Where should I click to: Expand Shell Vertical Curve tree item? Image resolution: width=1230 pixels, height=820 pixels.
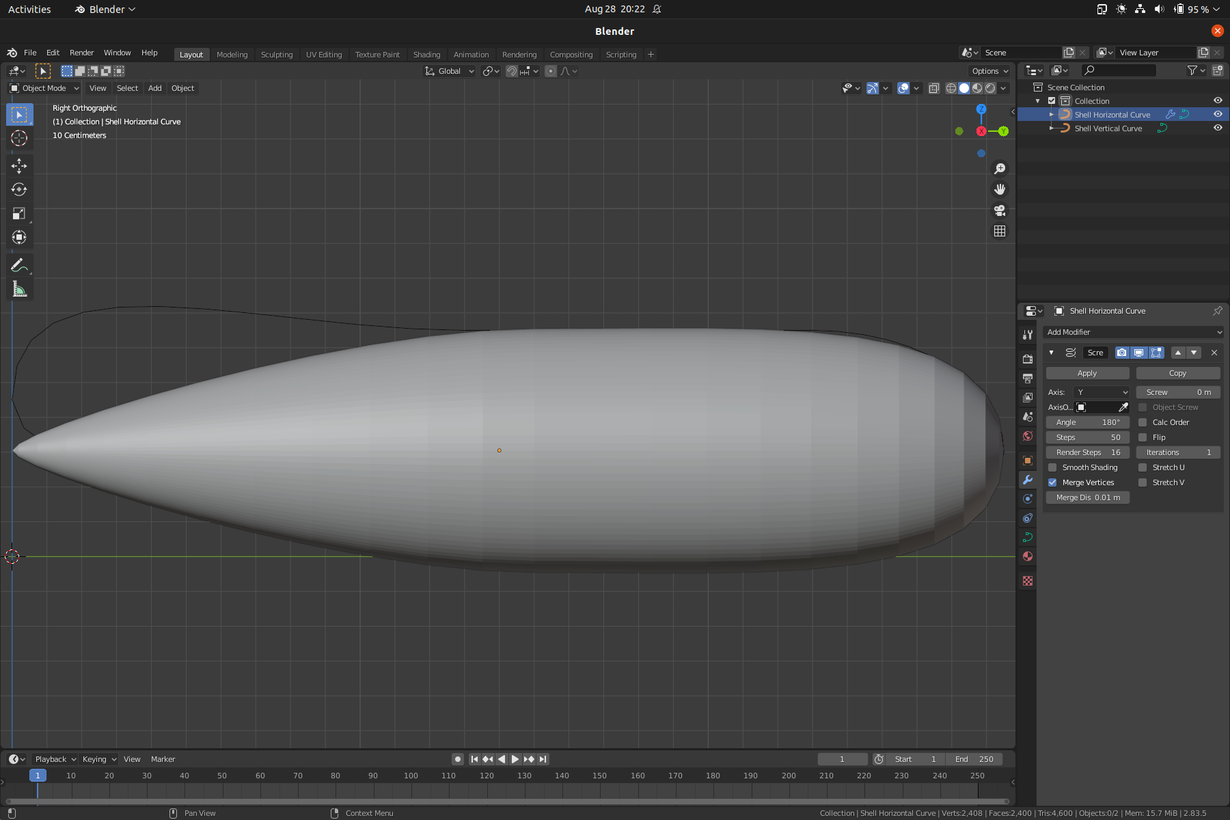point(1051,128)
